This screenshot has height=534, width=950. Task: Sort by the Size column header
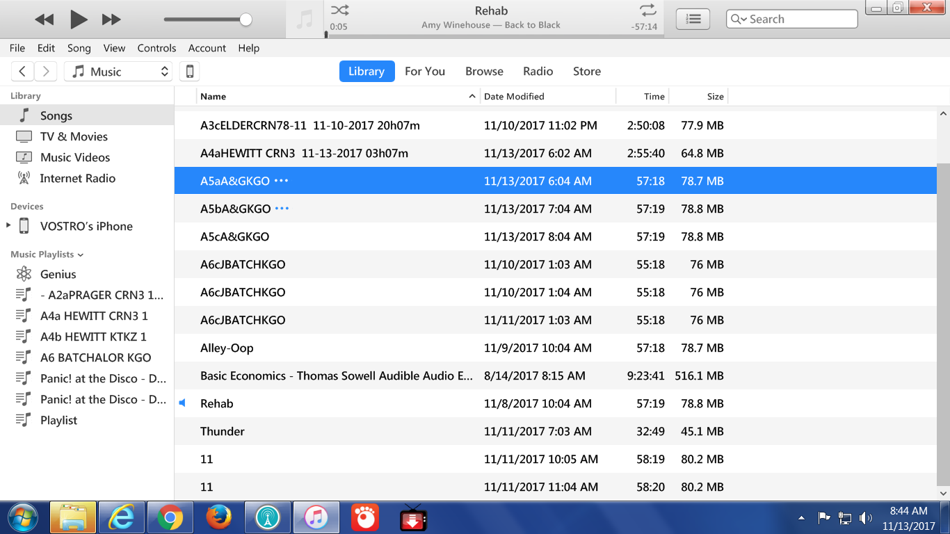[698, 96]
